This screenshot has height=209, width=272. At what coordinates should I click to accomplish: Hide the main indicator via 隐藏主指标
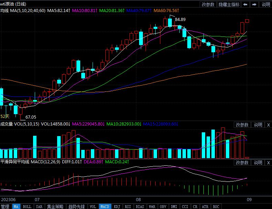point(229,4)
